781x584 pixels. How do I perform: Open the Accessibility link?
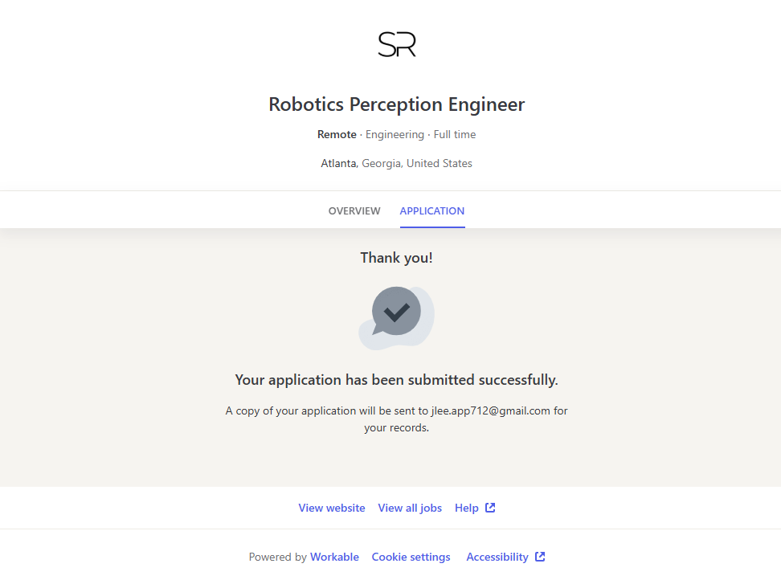click(497, 557)
